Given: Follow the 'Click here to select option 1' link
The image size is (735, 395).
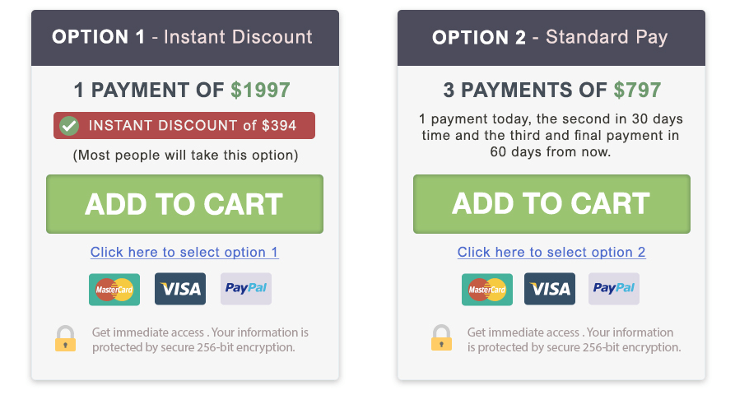Looking at the screenshot, I should (x=184, y=252).
